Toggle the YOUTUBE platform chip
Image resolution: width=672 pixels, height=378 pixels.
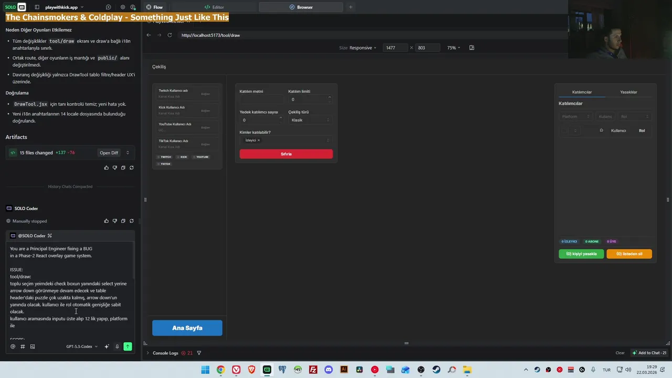[201, 157]
